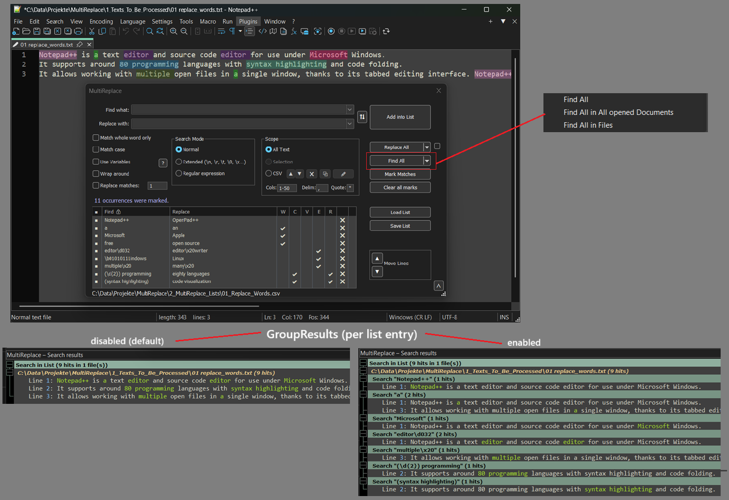This screenshot has height=500, width=729.
Task: Click the Save toolbar icon
Action: point(37,31)
